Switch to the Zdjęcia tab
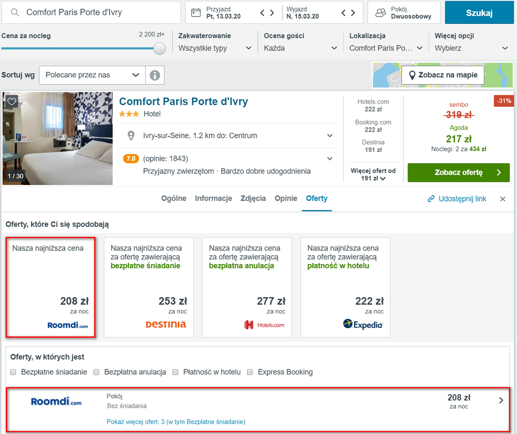517x434 pixels. [x=253, y=198]
